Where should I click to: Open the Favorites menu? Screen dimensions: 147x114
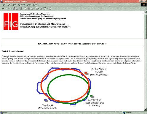pyautogui.click(x=21, y=5)
